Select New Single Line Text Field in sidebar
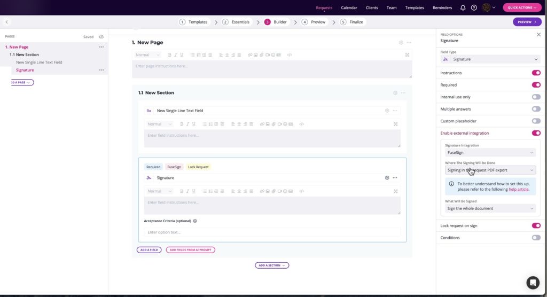The width and height of the screenshot is (547, 297). click(x=39, y=62)
